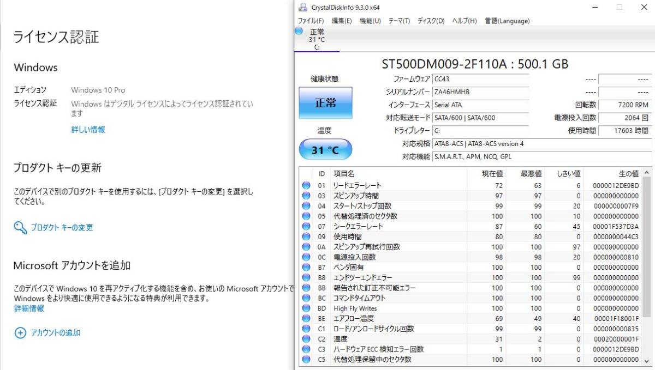Click the 項目名 column header
655x370 pixels.
[x=398, y=173]
